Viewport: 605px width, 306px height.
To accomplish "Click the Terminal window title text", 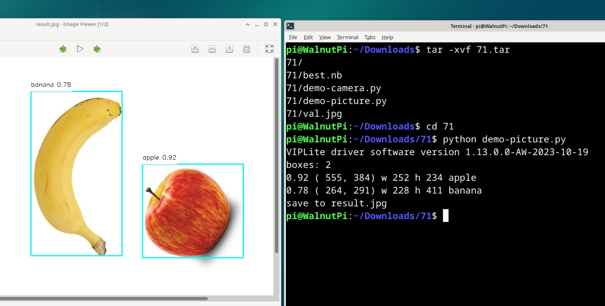I will tap(499, 26).
